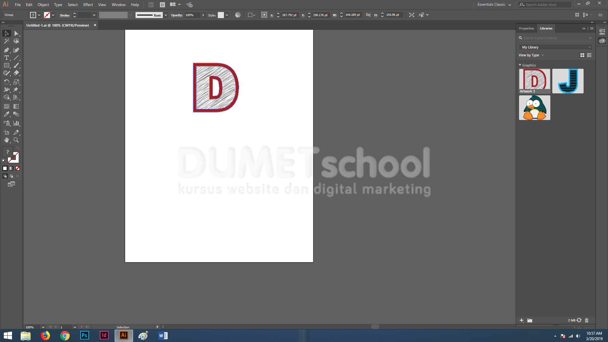Viewport: 608px width, 342px height.
Task: Set fill to None
Action: coord(18,168)
